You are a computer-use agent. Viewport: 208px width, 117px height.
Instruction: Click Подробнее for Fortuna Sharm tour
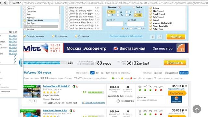click(177, 93)
